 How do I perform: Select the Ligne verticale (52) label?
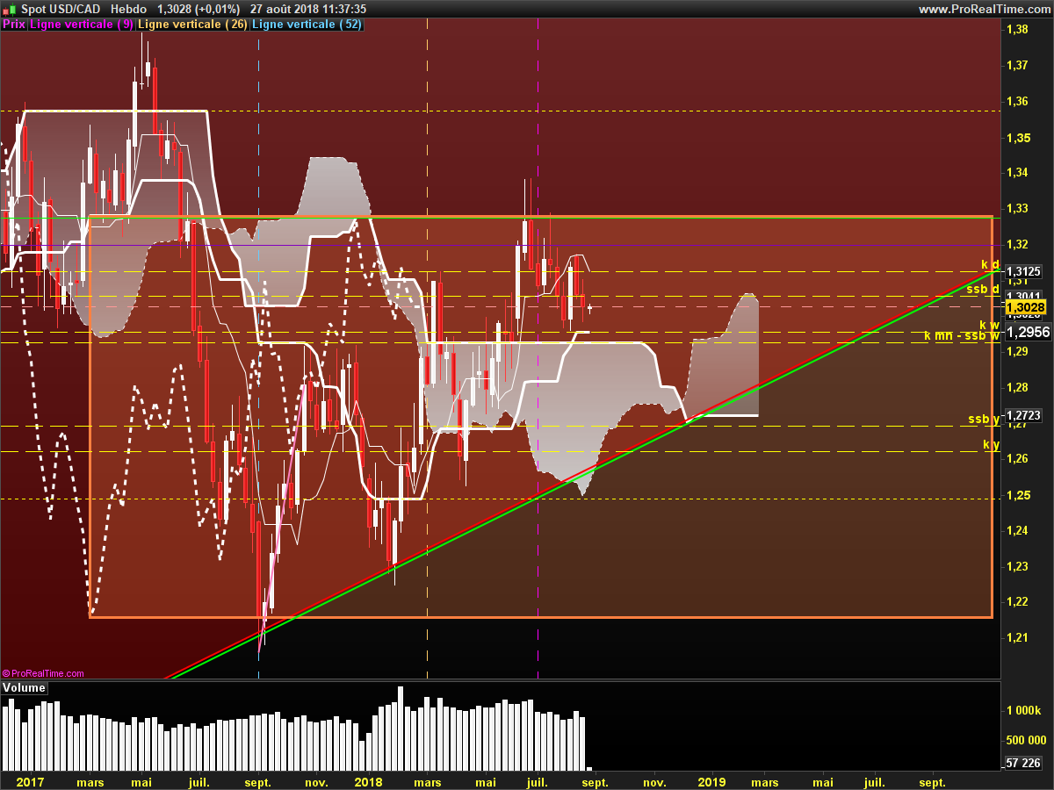point(307,25)
